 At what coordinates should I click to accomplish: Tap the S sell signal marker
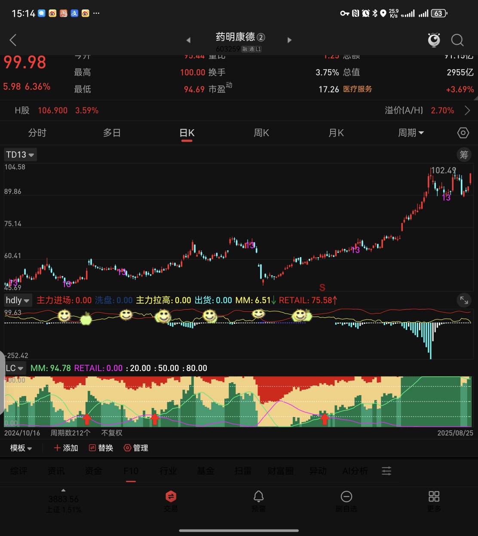322,288
